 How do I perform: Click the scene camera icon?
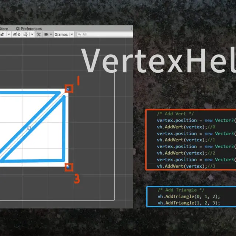[46, 34]
